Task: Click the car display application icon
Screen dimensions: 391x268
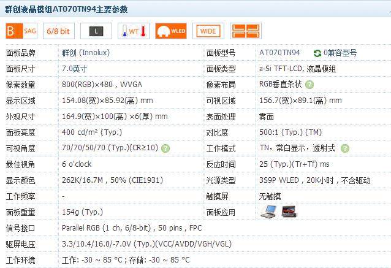Action: point(289,212)
